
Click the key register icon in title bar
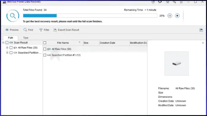point(174,2)
